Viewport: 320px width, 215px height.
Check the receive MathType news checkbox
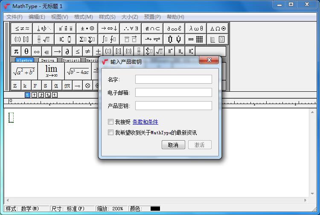[111, 133]
